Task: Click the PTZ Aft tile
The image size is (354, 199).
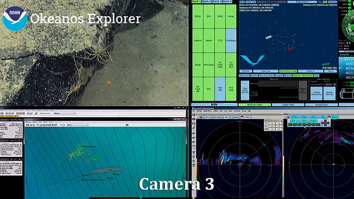Action: point(220,89)
